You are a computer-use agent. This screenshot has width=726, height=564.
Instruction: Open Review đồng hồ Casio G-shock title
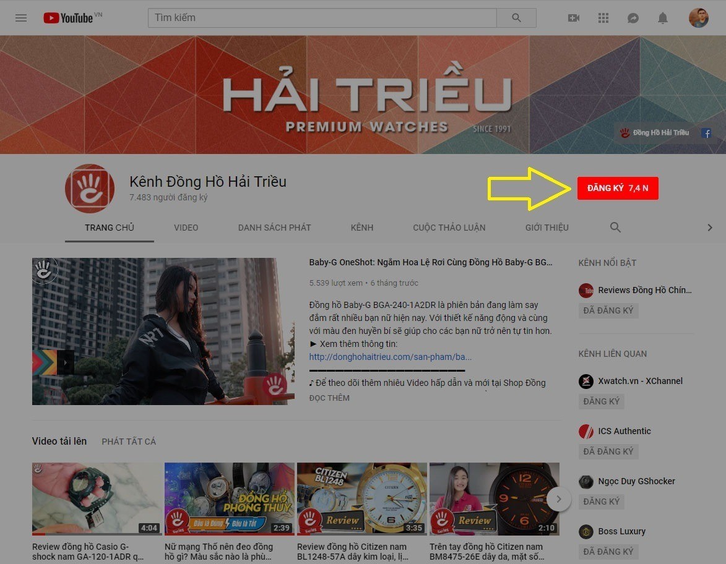88,552
